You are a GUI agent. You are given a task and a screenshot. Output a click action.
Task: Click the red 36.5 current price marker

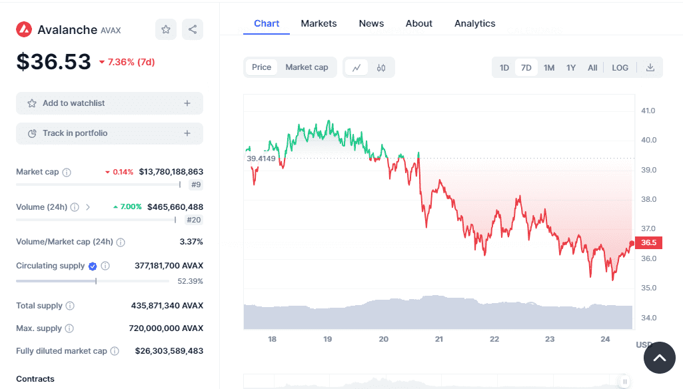pos(648,242)
